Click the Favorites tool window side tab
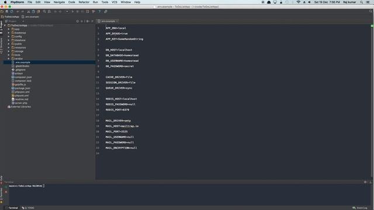Screen dimensions: 374x210 pos(1,195)
